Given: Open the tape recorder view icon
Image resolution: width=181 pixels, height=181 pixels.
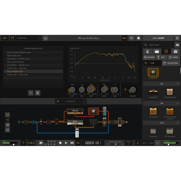Looking at the screenshot, I should [x=124, y=38].
